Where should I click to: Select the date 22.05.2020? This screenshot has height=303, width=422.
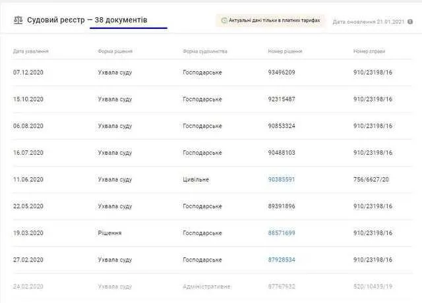pos(28,206)
